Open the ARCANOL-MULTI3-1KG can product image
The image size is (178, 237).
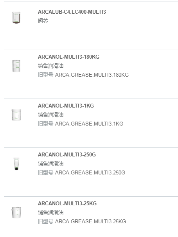16,115
